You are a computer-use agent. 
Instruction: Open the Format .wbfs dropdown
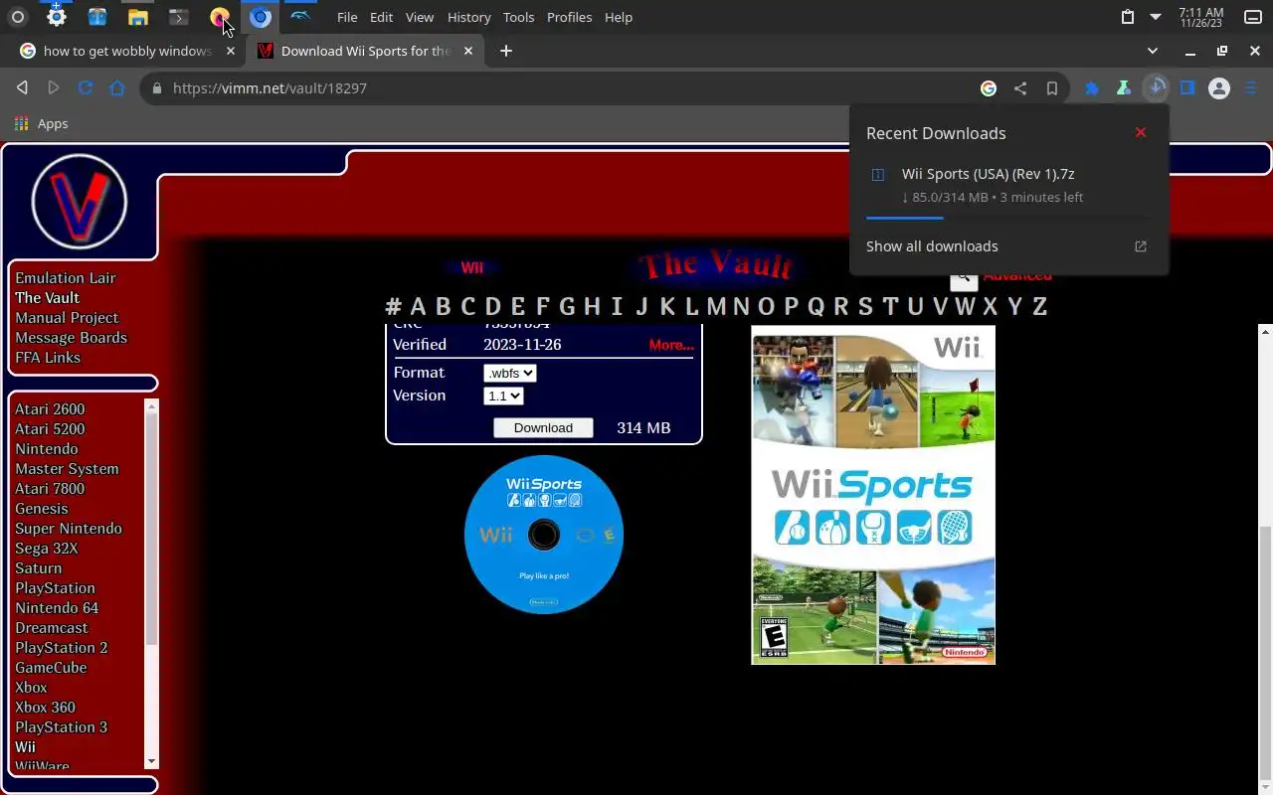510,373
